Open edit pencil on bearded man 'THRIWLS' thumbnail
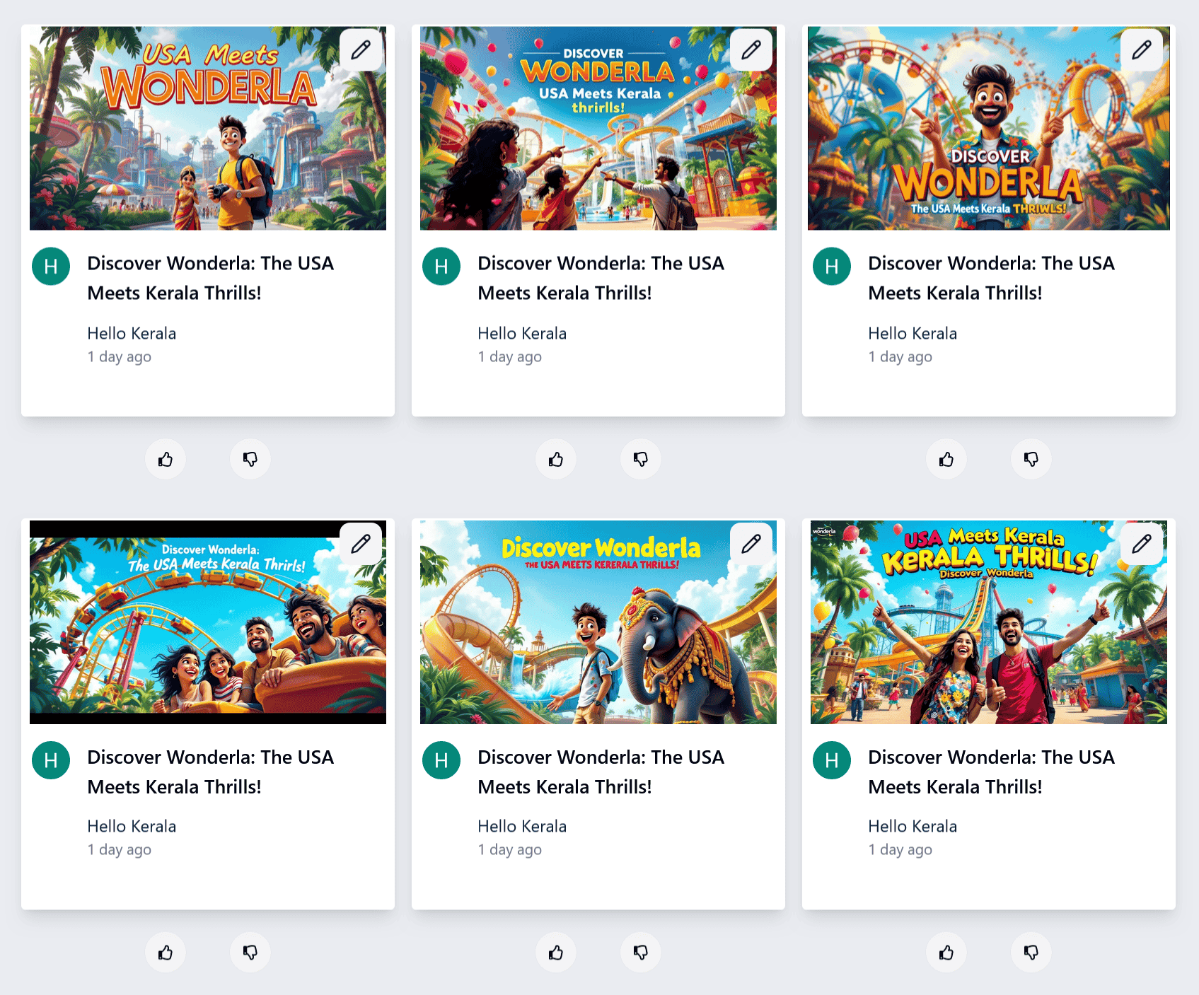Screen dimensions: 1199x995 point(1142,50)
